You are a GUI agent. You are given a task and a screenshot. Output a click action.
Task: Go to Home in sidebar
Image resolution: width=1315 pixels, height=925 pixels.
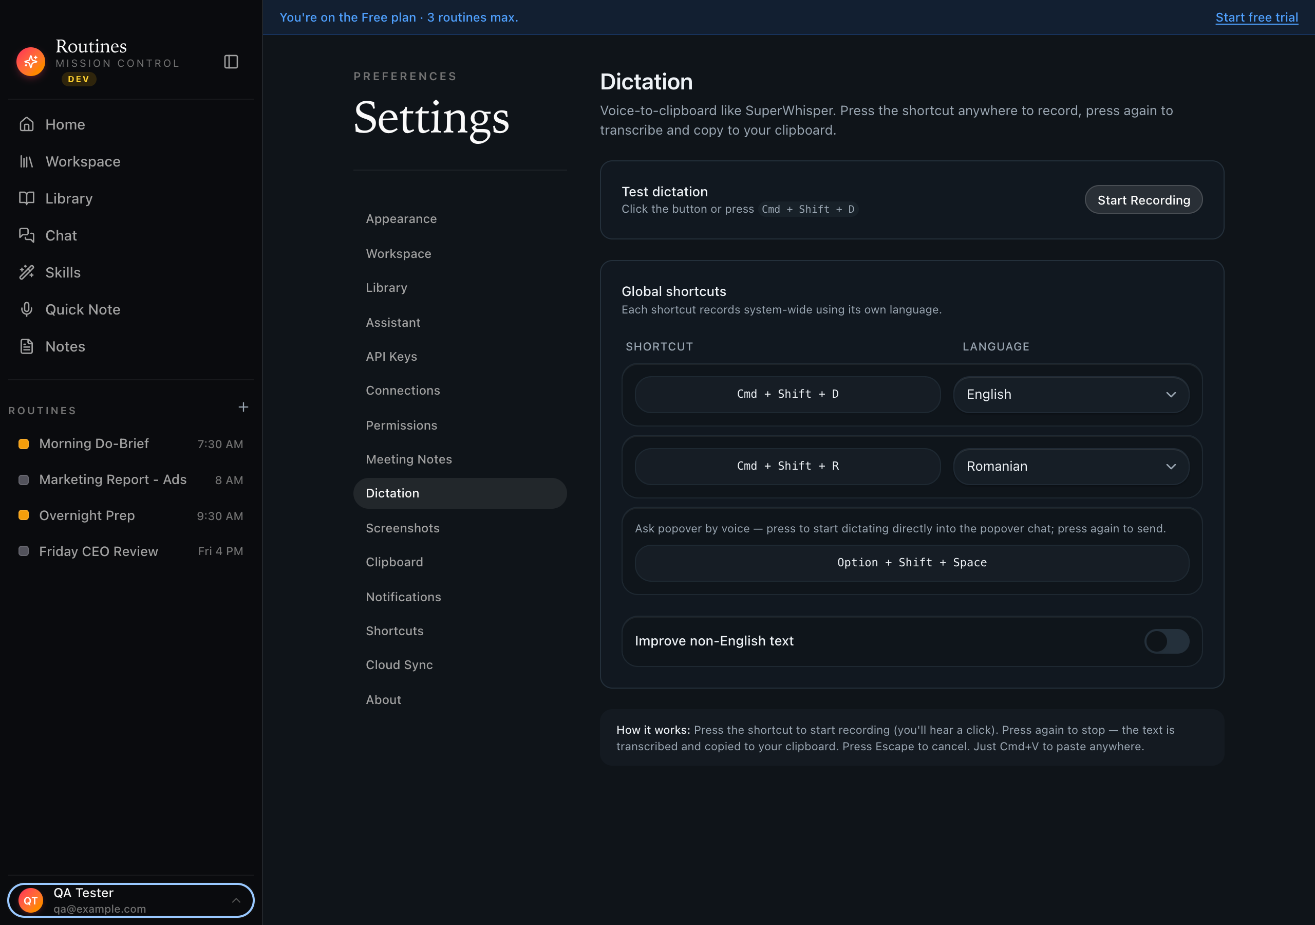[131, 124]
